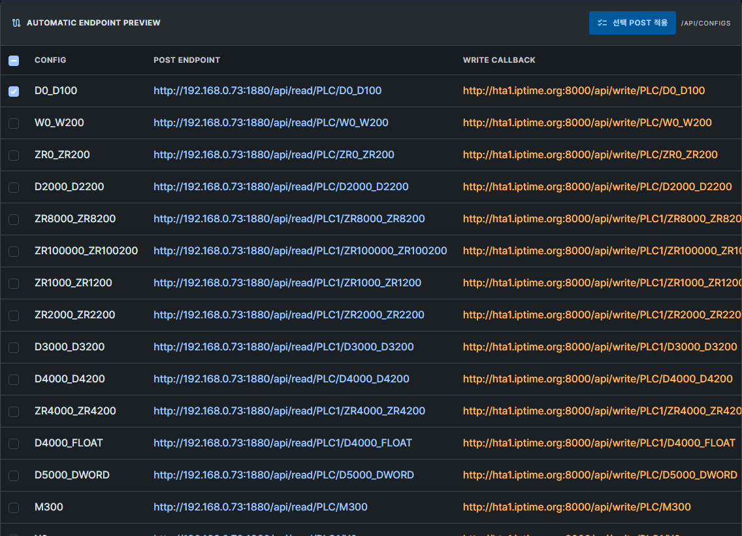Viewport: 742px width, 536px height.
Task: Select the D5000_DWORD config name
Action: pyautogui.click(x=72, y=475)
